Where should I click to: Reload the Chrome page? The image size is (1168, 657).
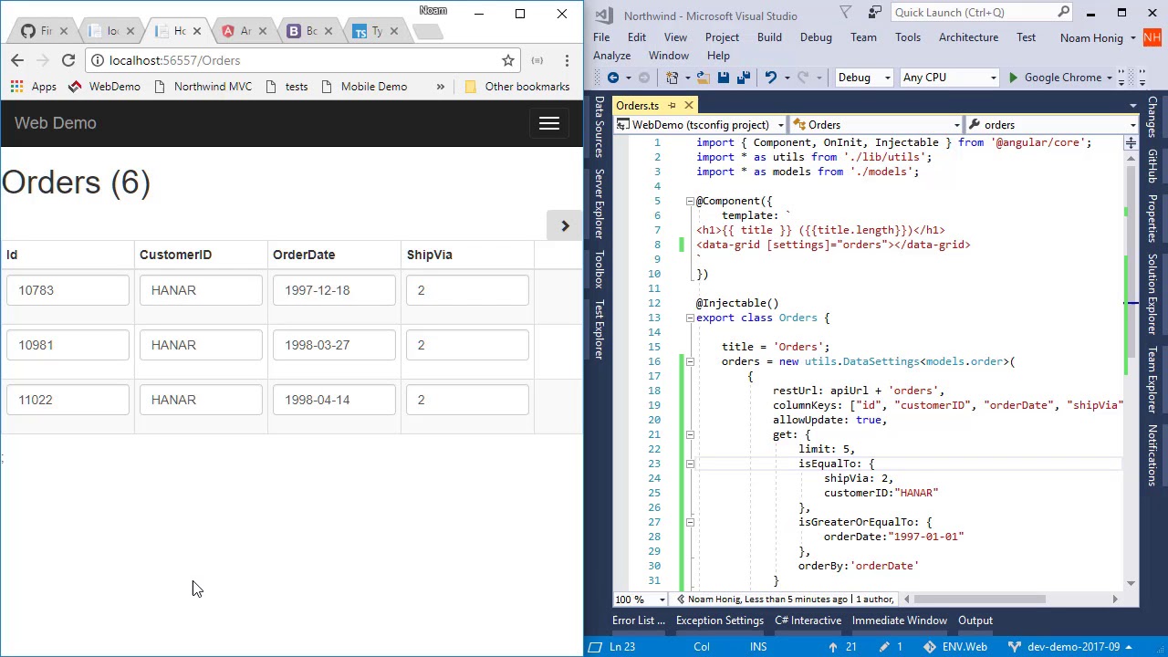point(68,60)
